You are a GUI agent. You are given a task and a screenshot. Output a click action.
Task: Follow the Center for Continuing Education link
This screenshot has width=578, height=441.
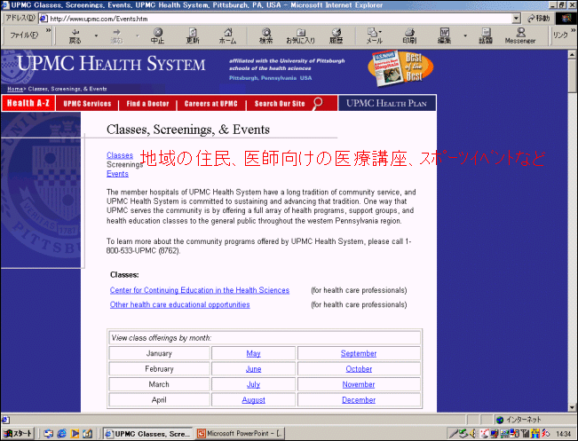click(x=200, y=290)
